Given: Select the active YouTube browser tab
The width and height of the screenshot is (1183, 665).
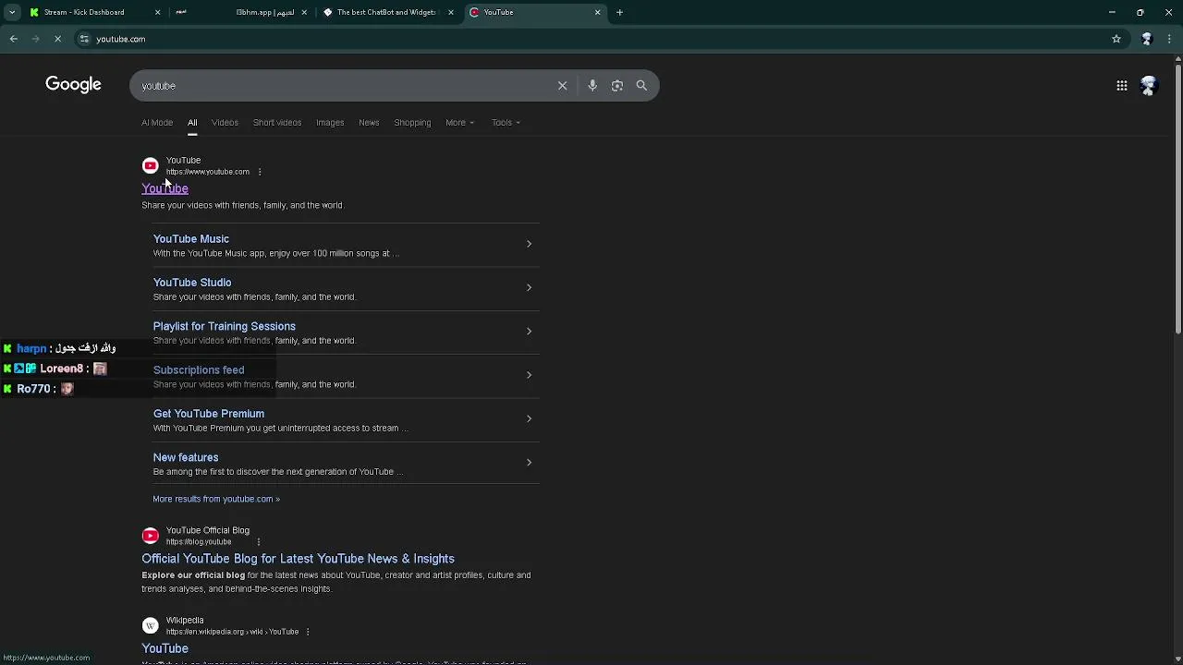Looking at the screenshot, I should (533, 12).
